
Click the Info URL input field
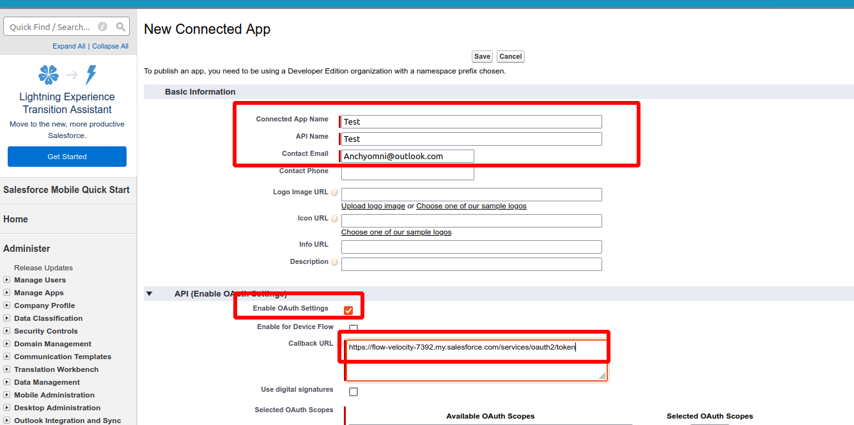click(x=472, y=247)
